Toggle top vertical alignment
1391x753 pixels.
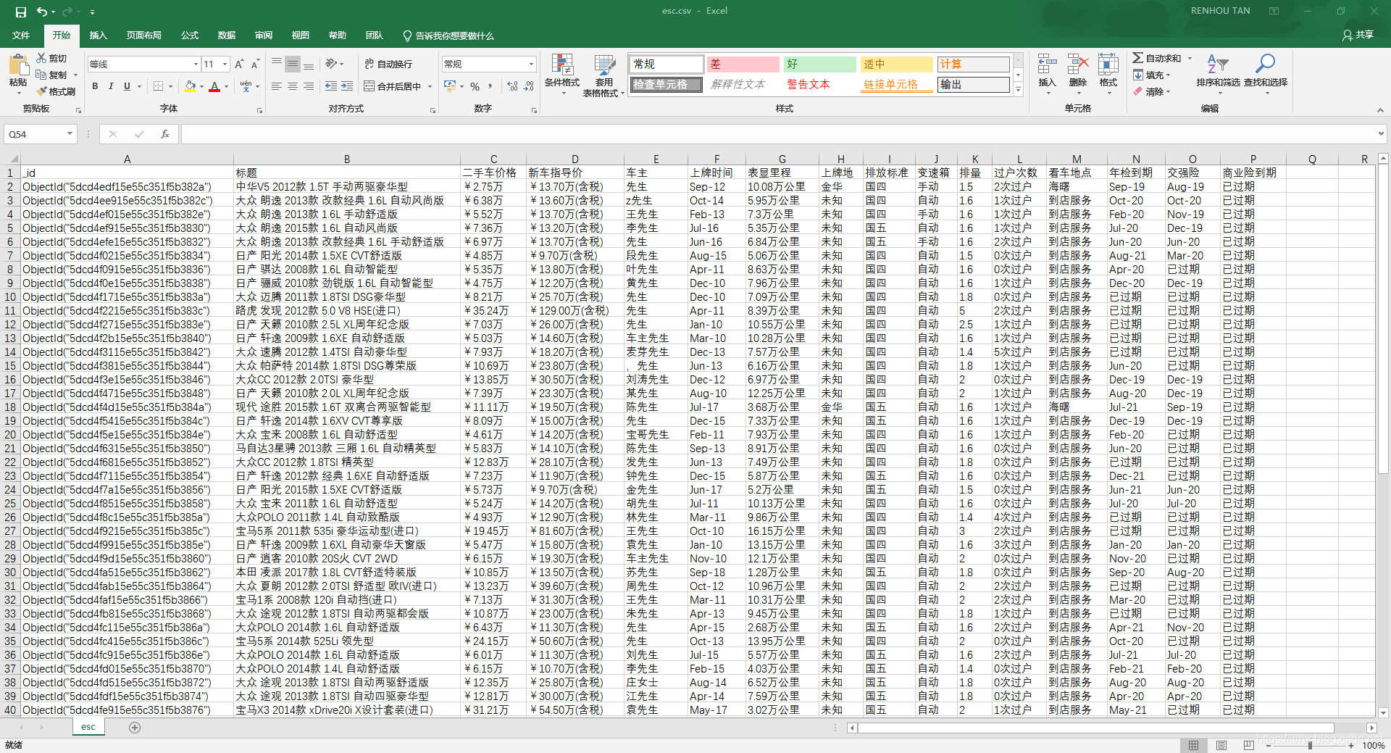click(277, 64)
